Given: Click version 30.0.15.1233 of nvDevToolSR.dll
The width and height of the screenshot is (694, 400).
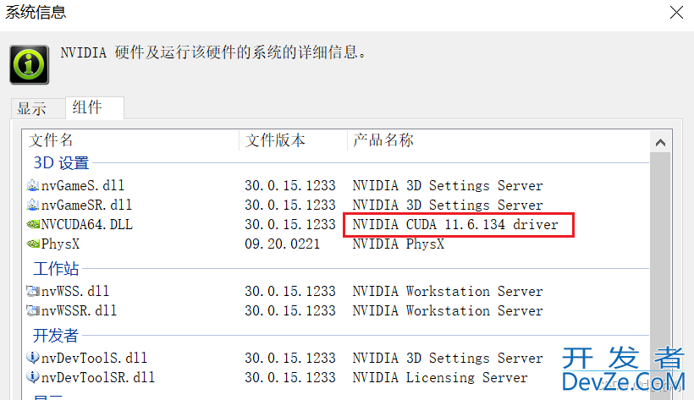Looking at the screenshot, I should point(290,377).
